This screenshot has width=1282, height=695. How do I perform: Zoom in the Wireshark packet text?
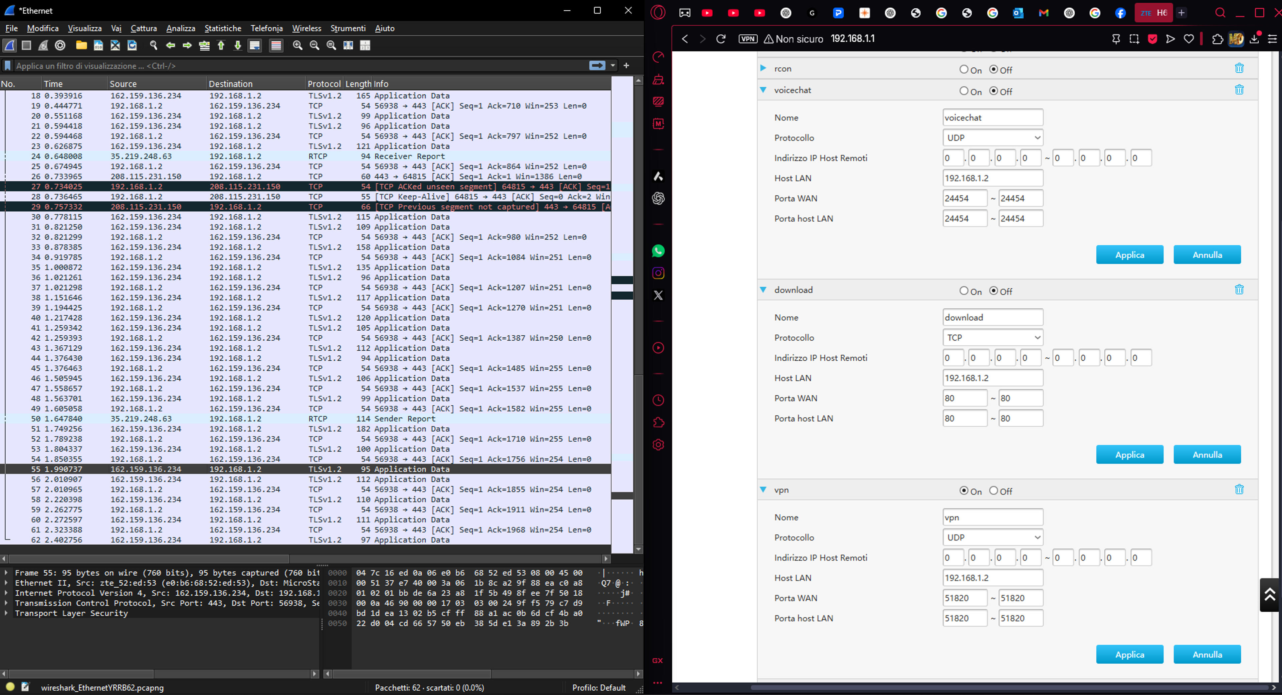pos(297,45)
